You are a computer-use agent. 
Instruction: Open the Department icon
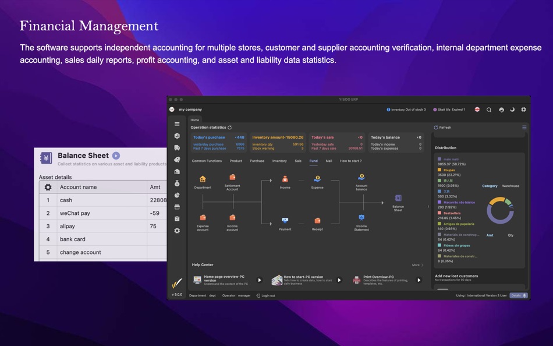click(203, 179)
